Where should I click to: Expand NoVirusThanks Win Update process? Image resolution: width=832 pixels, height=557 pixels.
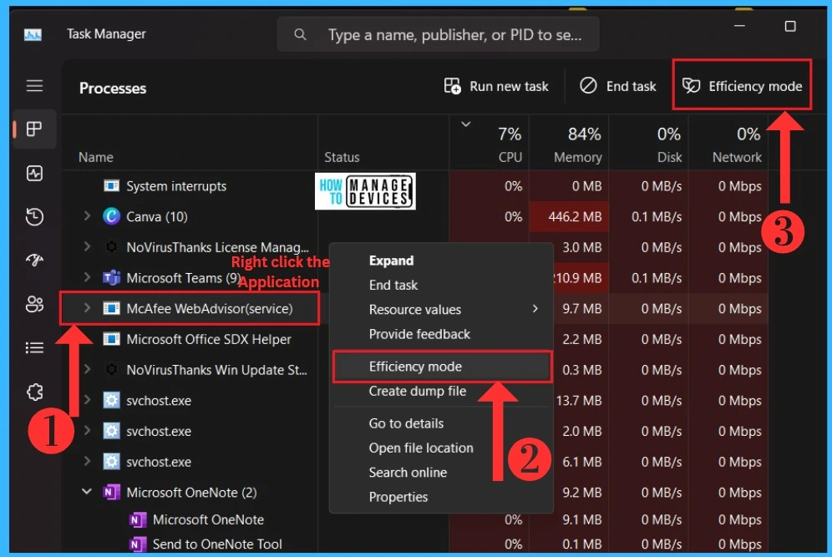[x=87, y=368]
